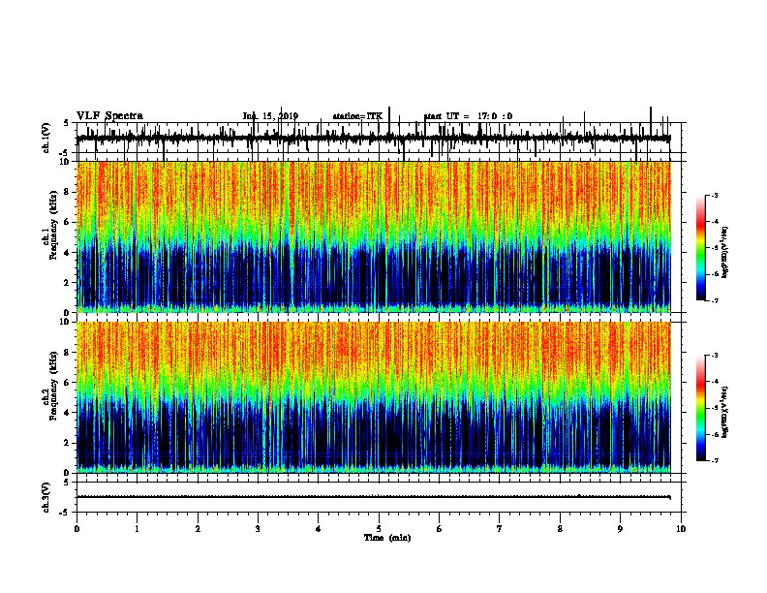Click the "start UT = 17:0 :0" label

point(468,116)
